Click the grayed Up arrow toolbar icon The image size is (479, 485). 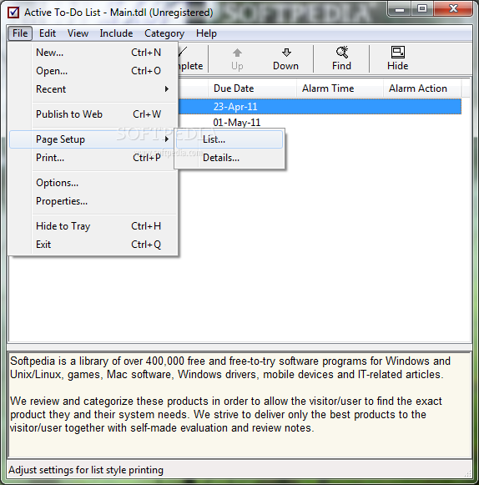click(237, 53)
